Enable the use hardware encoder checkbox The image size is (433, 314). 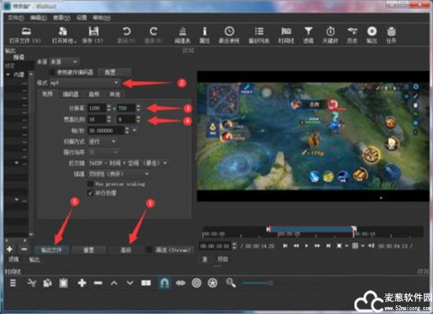(x=52, y=72)
